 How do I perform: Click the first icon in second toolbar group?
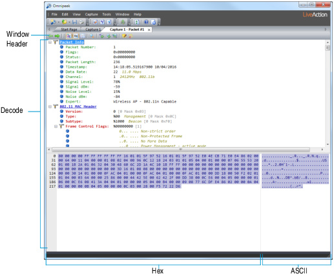pos(96,22)
